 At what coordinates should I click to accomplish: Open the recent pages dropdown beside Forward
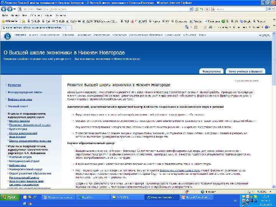point(15,9)
